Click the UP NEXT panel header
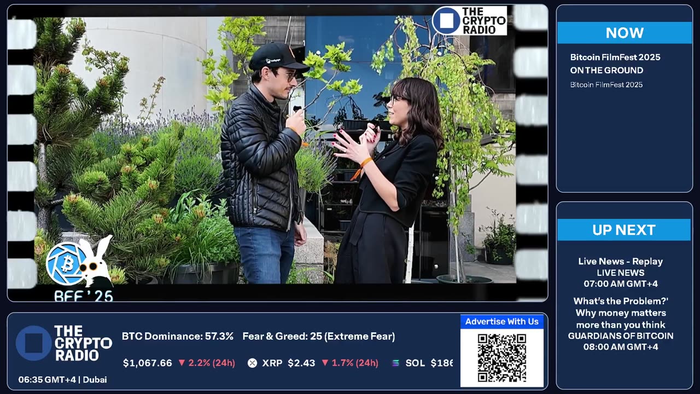 coord(624,230)
